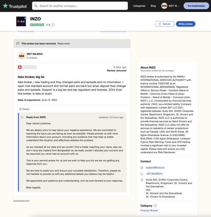Click the '6 days ago' review date

[x=120, y=67]
